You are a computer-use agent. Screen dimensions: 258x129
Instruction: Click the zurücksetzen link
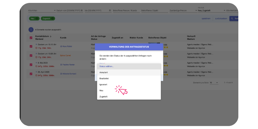pyautogui.click(x=221, y=19)
